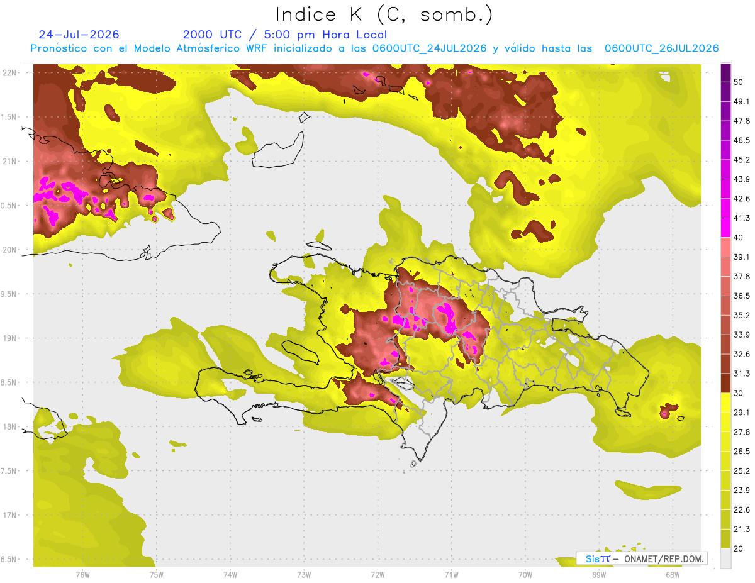The width and height of the screenshot is (755, 583).
Task: Click the colorbar value 23.9
Action: tap(742, 490)
